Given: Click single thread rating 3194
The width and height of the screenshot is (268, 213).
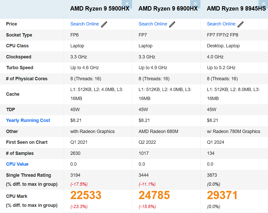Looking at the screenshot, I should tap(75, 175).
